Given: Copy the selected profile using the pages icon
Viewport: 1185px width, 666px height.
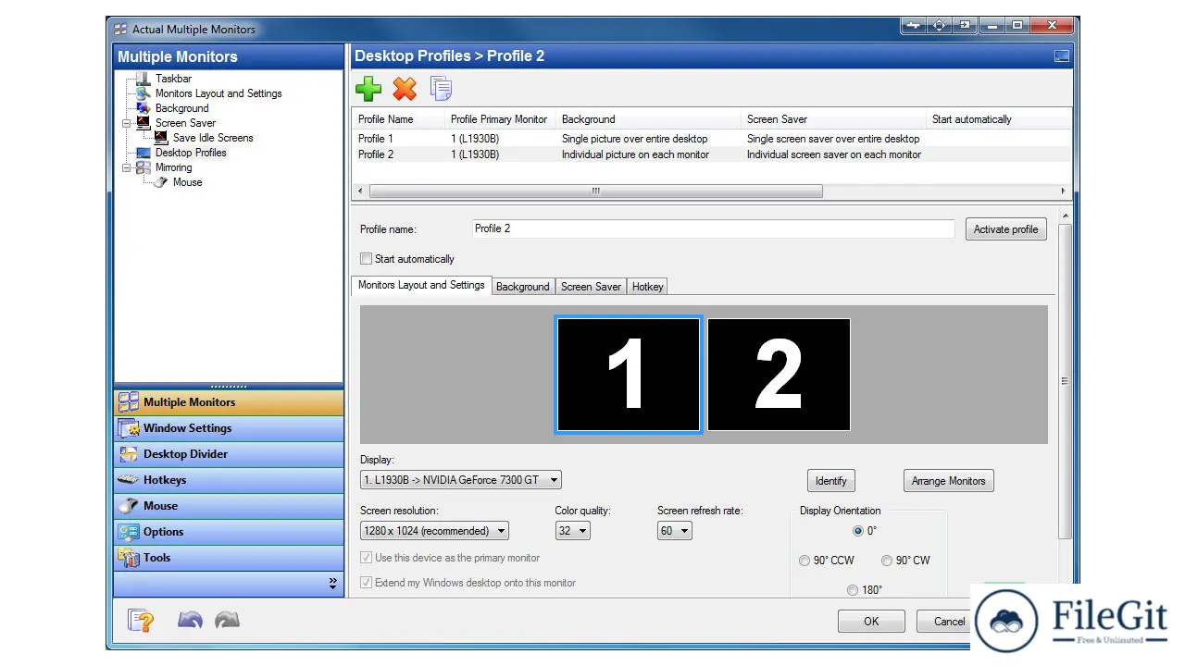Looking at the screenshot, I should pyautogui.click(x=442, y=89).
